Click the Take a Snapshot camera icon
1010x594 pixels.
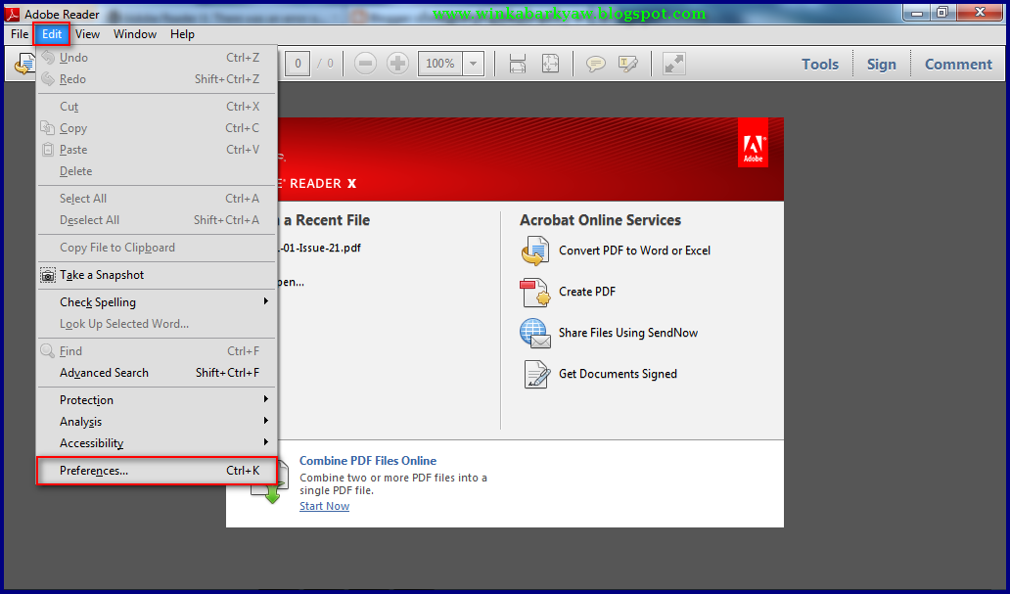coord(48,275)
